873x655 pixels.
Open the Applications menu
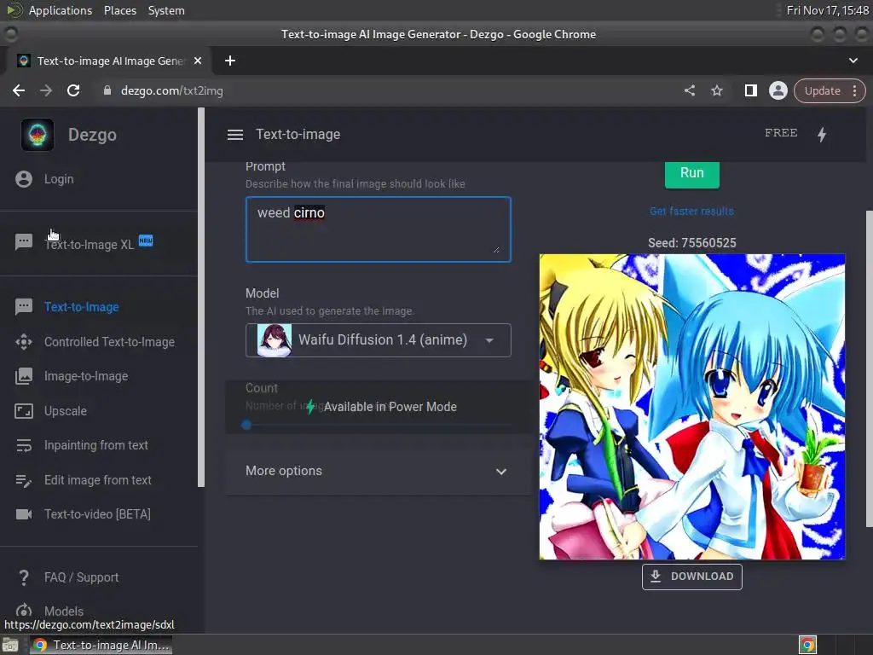pos(61,10)
